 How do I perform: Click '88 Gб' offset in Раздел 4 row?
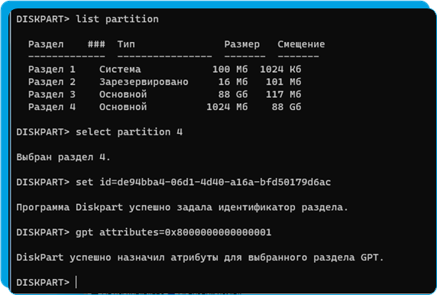286,107
